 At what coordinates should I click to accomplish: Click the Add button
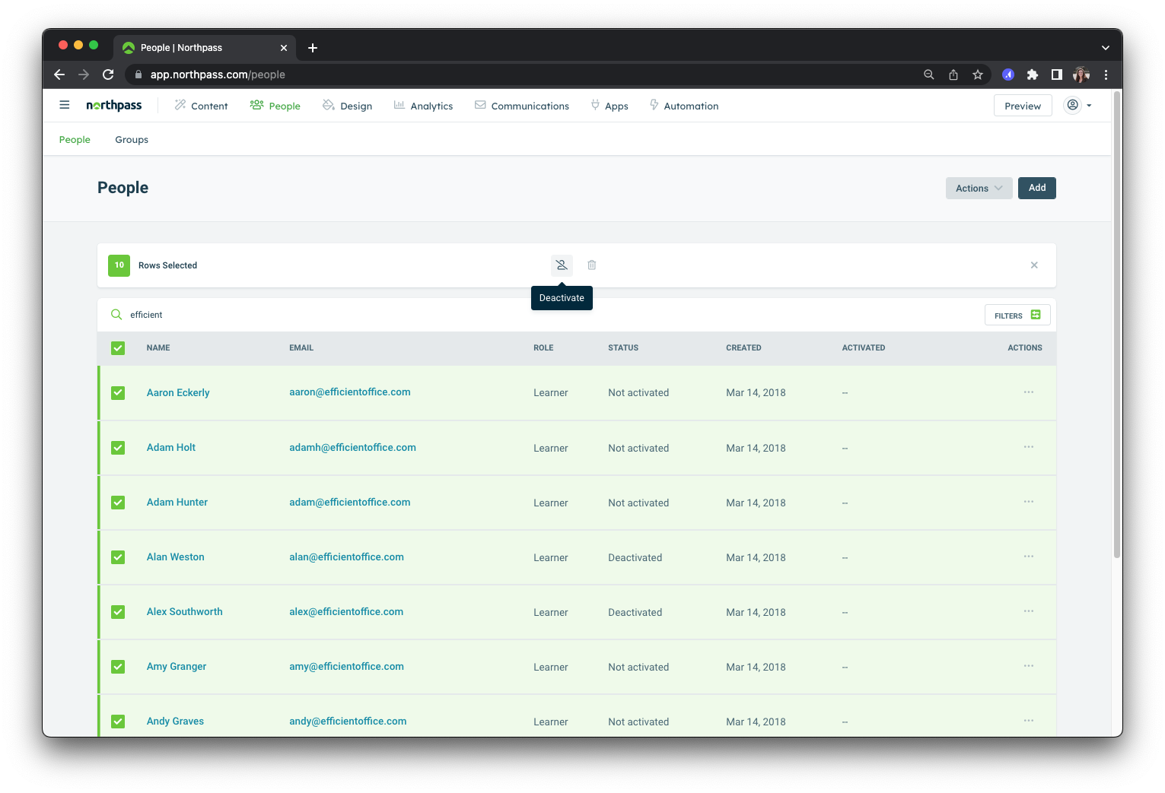point(1036,188)
